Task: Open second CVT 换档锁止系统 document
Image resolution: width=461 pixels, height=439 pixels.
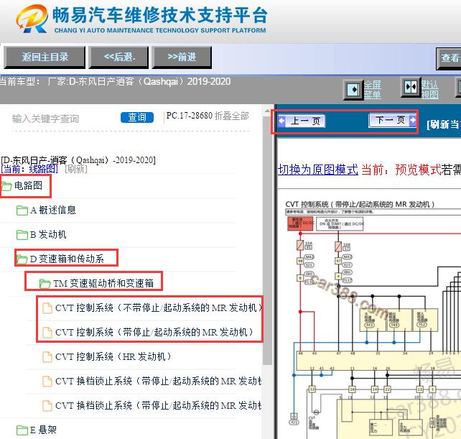Action: [x=158, y=405]
